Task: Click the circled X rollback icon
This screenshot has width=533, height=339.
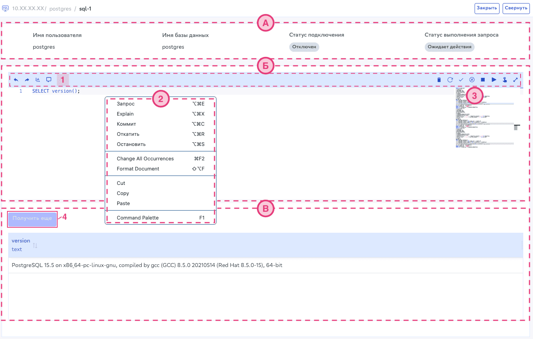Action: coord(472,80)
